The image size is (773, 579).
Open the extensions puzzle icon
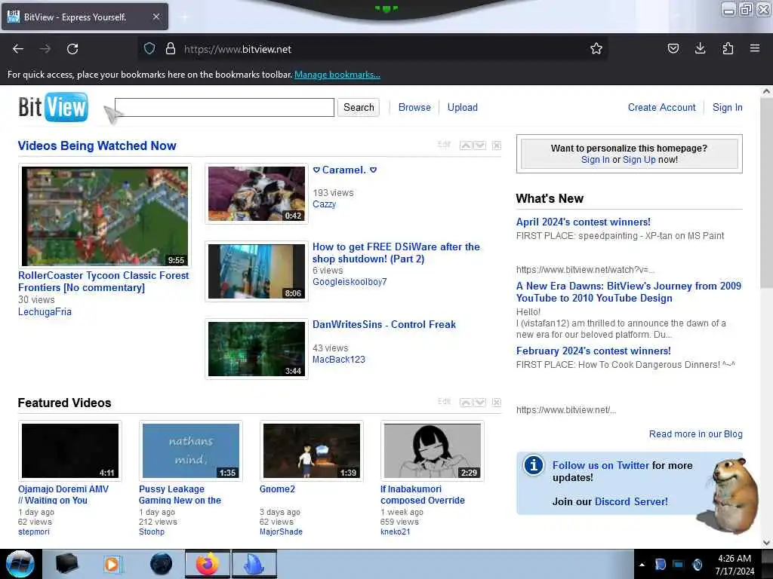(x=728, y=48)
